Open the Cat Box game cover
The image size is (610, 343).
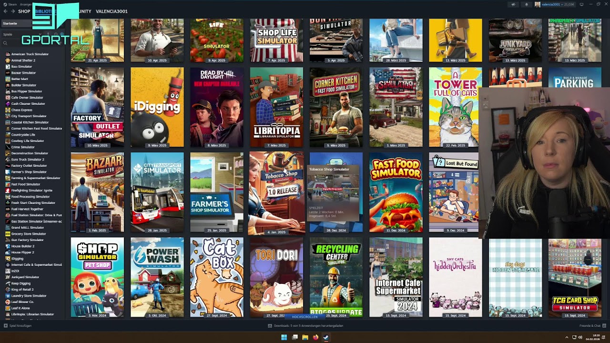pos(217,278)
